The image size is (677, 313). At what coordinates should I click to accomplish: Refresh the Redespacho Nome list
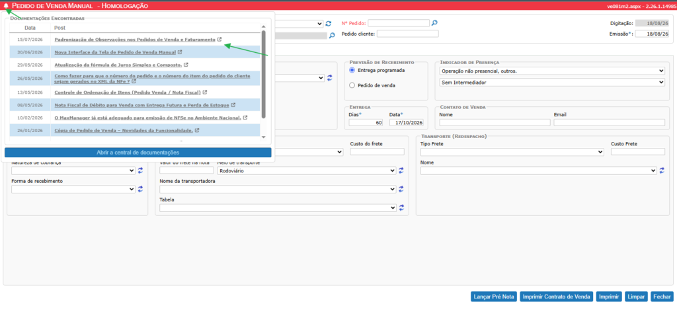(x=662, y=171)
